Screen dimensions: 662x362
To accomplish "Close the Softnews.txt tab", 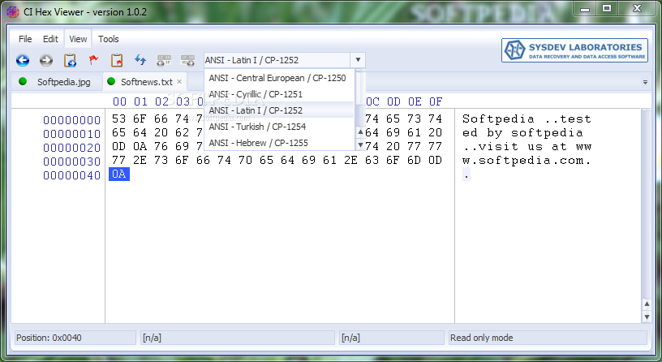I will coord(179,81).
